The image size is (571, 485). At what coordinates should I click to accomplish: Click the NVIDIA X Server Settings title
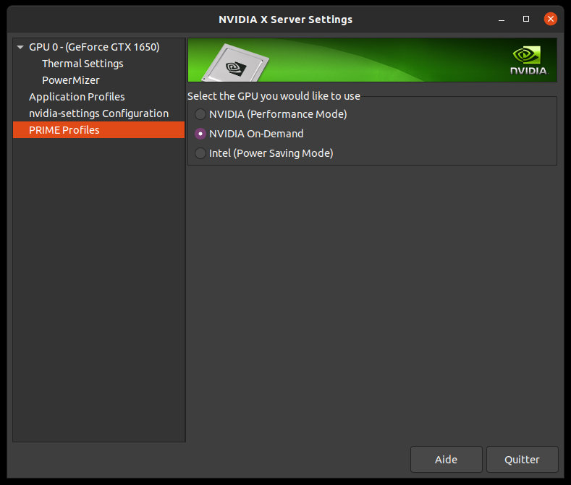(x=285, y=20)
